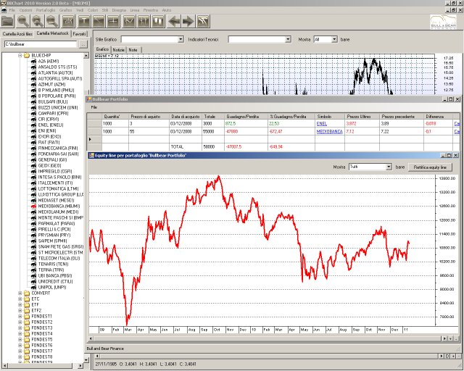
Task: Click the folder path input field
Action: pos(41,44)
